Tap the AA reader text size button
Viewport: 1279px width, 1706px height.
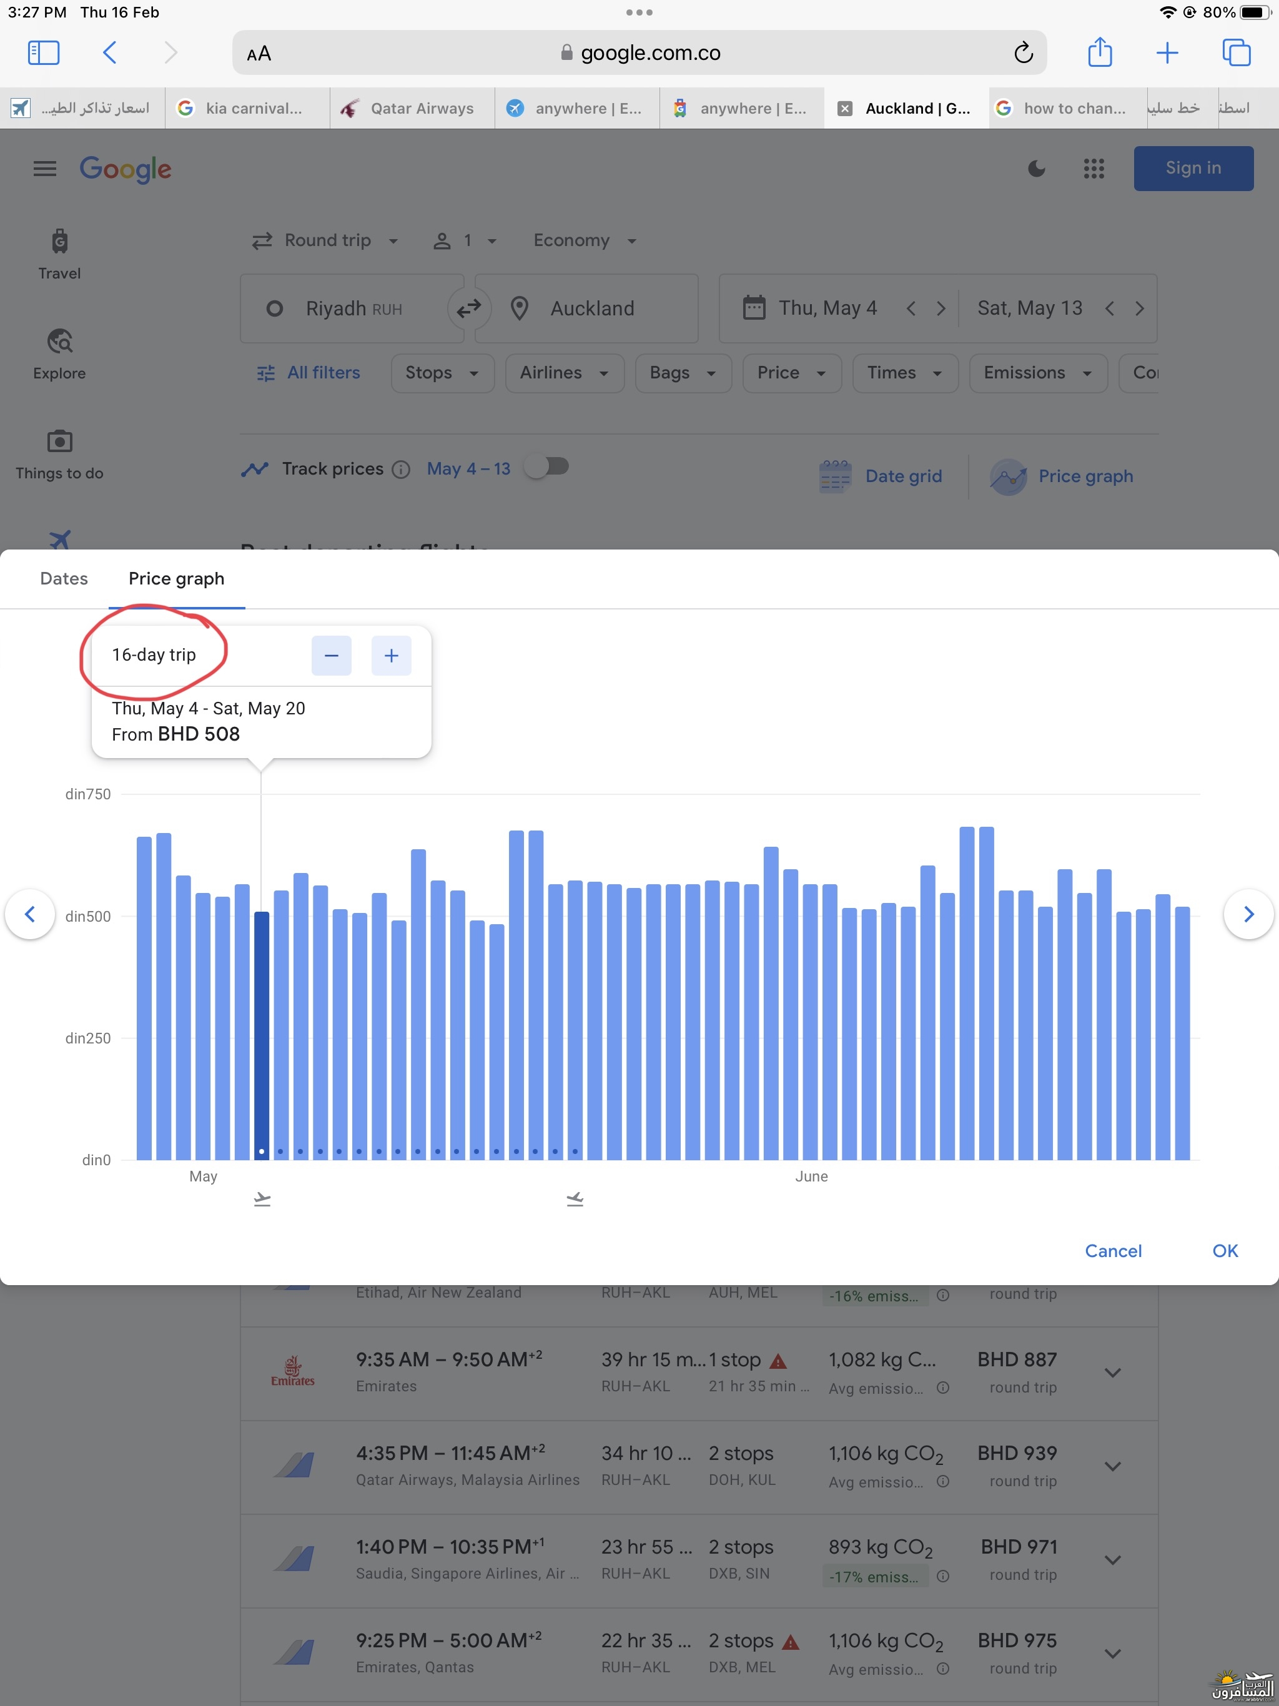click(x=259, y=53)
